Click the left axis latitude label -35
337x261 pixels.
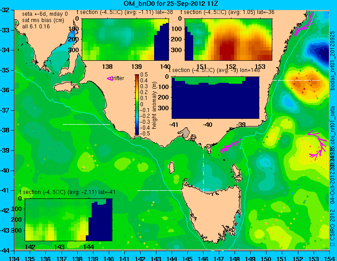pyautogui.click(x=5, y=70)
